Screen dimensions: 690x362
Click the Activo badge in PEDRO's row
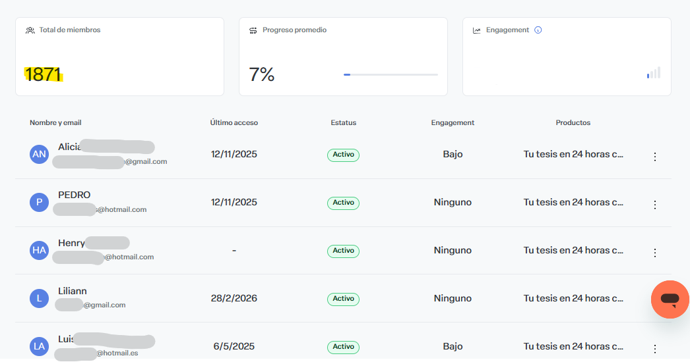point(343,203)
